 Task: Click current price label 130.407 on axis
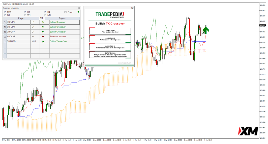tap(262, 25)
